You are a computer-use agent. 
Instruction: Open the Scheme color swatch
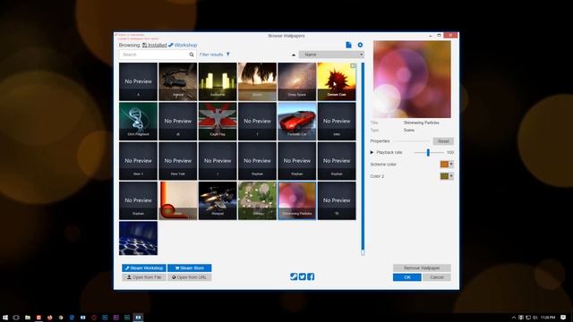click(x=447, y=165)
